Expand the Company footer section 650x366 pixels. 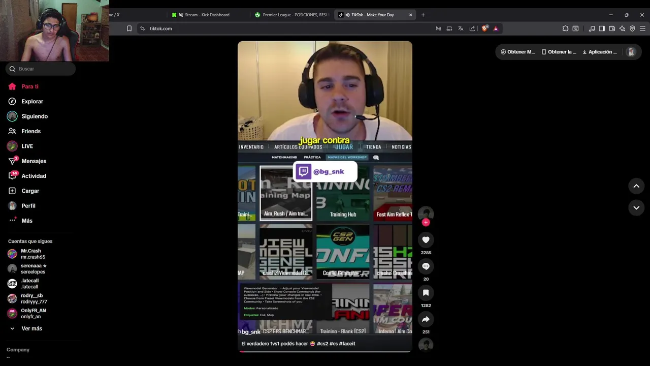click(x=18, y=350)
